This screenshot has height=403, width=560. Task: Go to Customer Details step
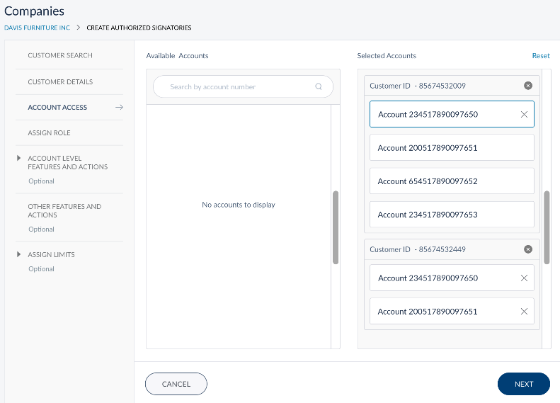tap(60, 82)
